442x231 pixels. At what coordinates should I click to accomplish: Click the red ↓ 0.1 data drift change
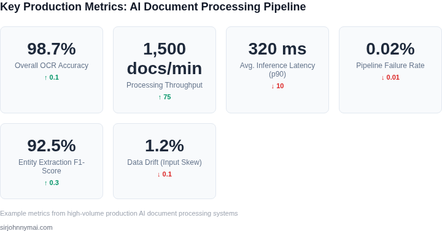165,174
